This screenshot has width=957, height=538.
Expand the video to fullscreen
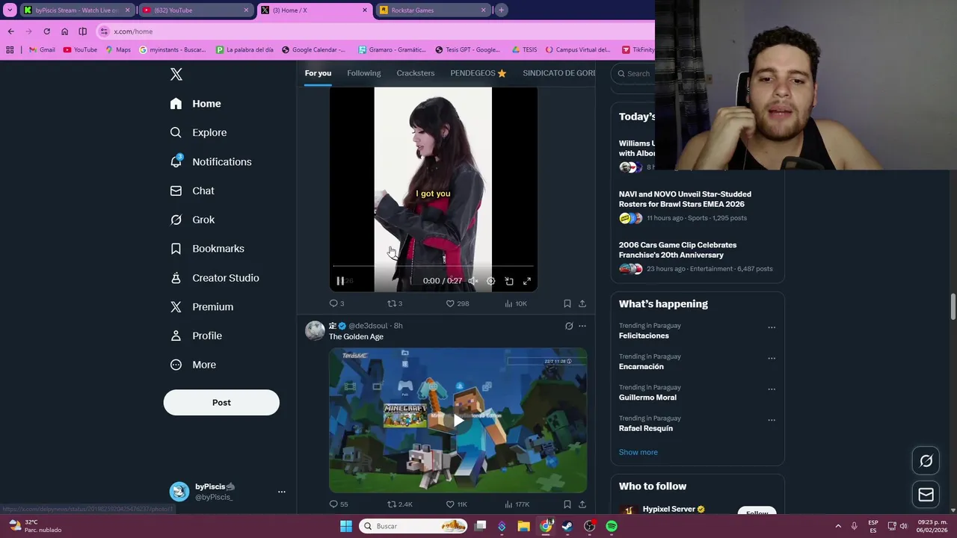tap(527, 281)
